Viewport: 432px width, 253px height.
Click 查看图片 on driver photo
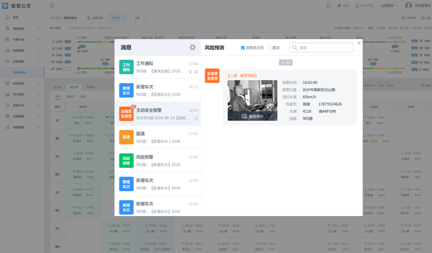(252, 116)
